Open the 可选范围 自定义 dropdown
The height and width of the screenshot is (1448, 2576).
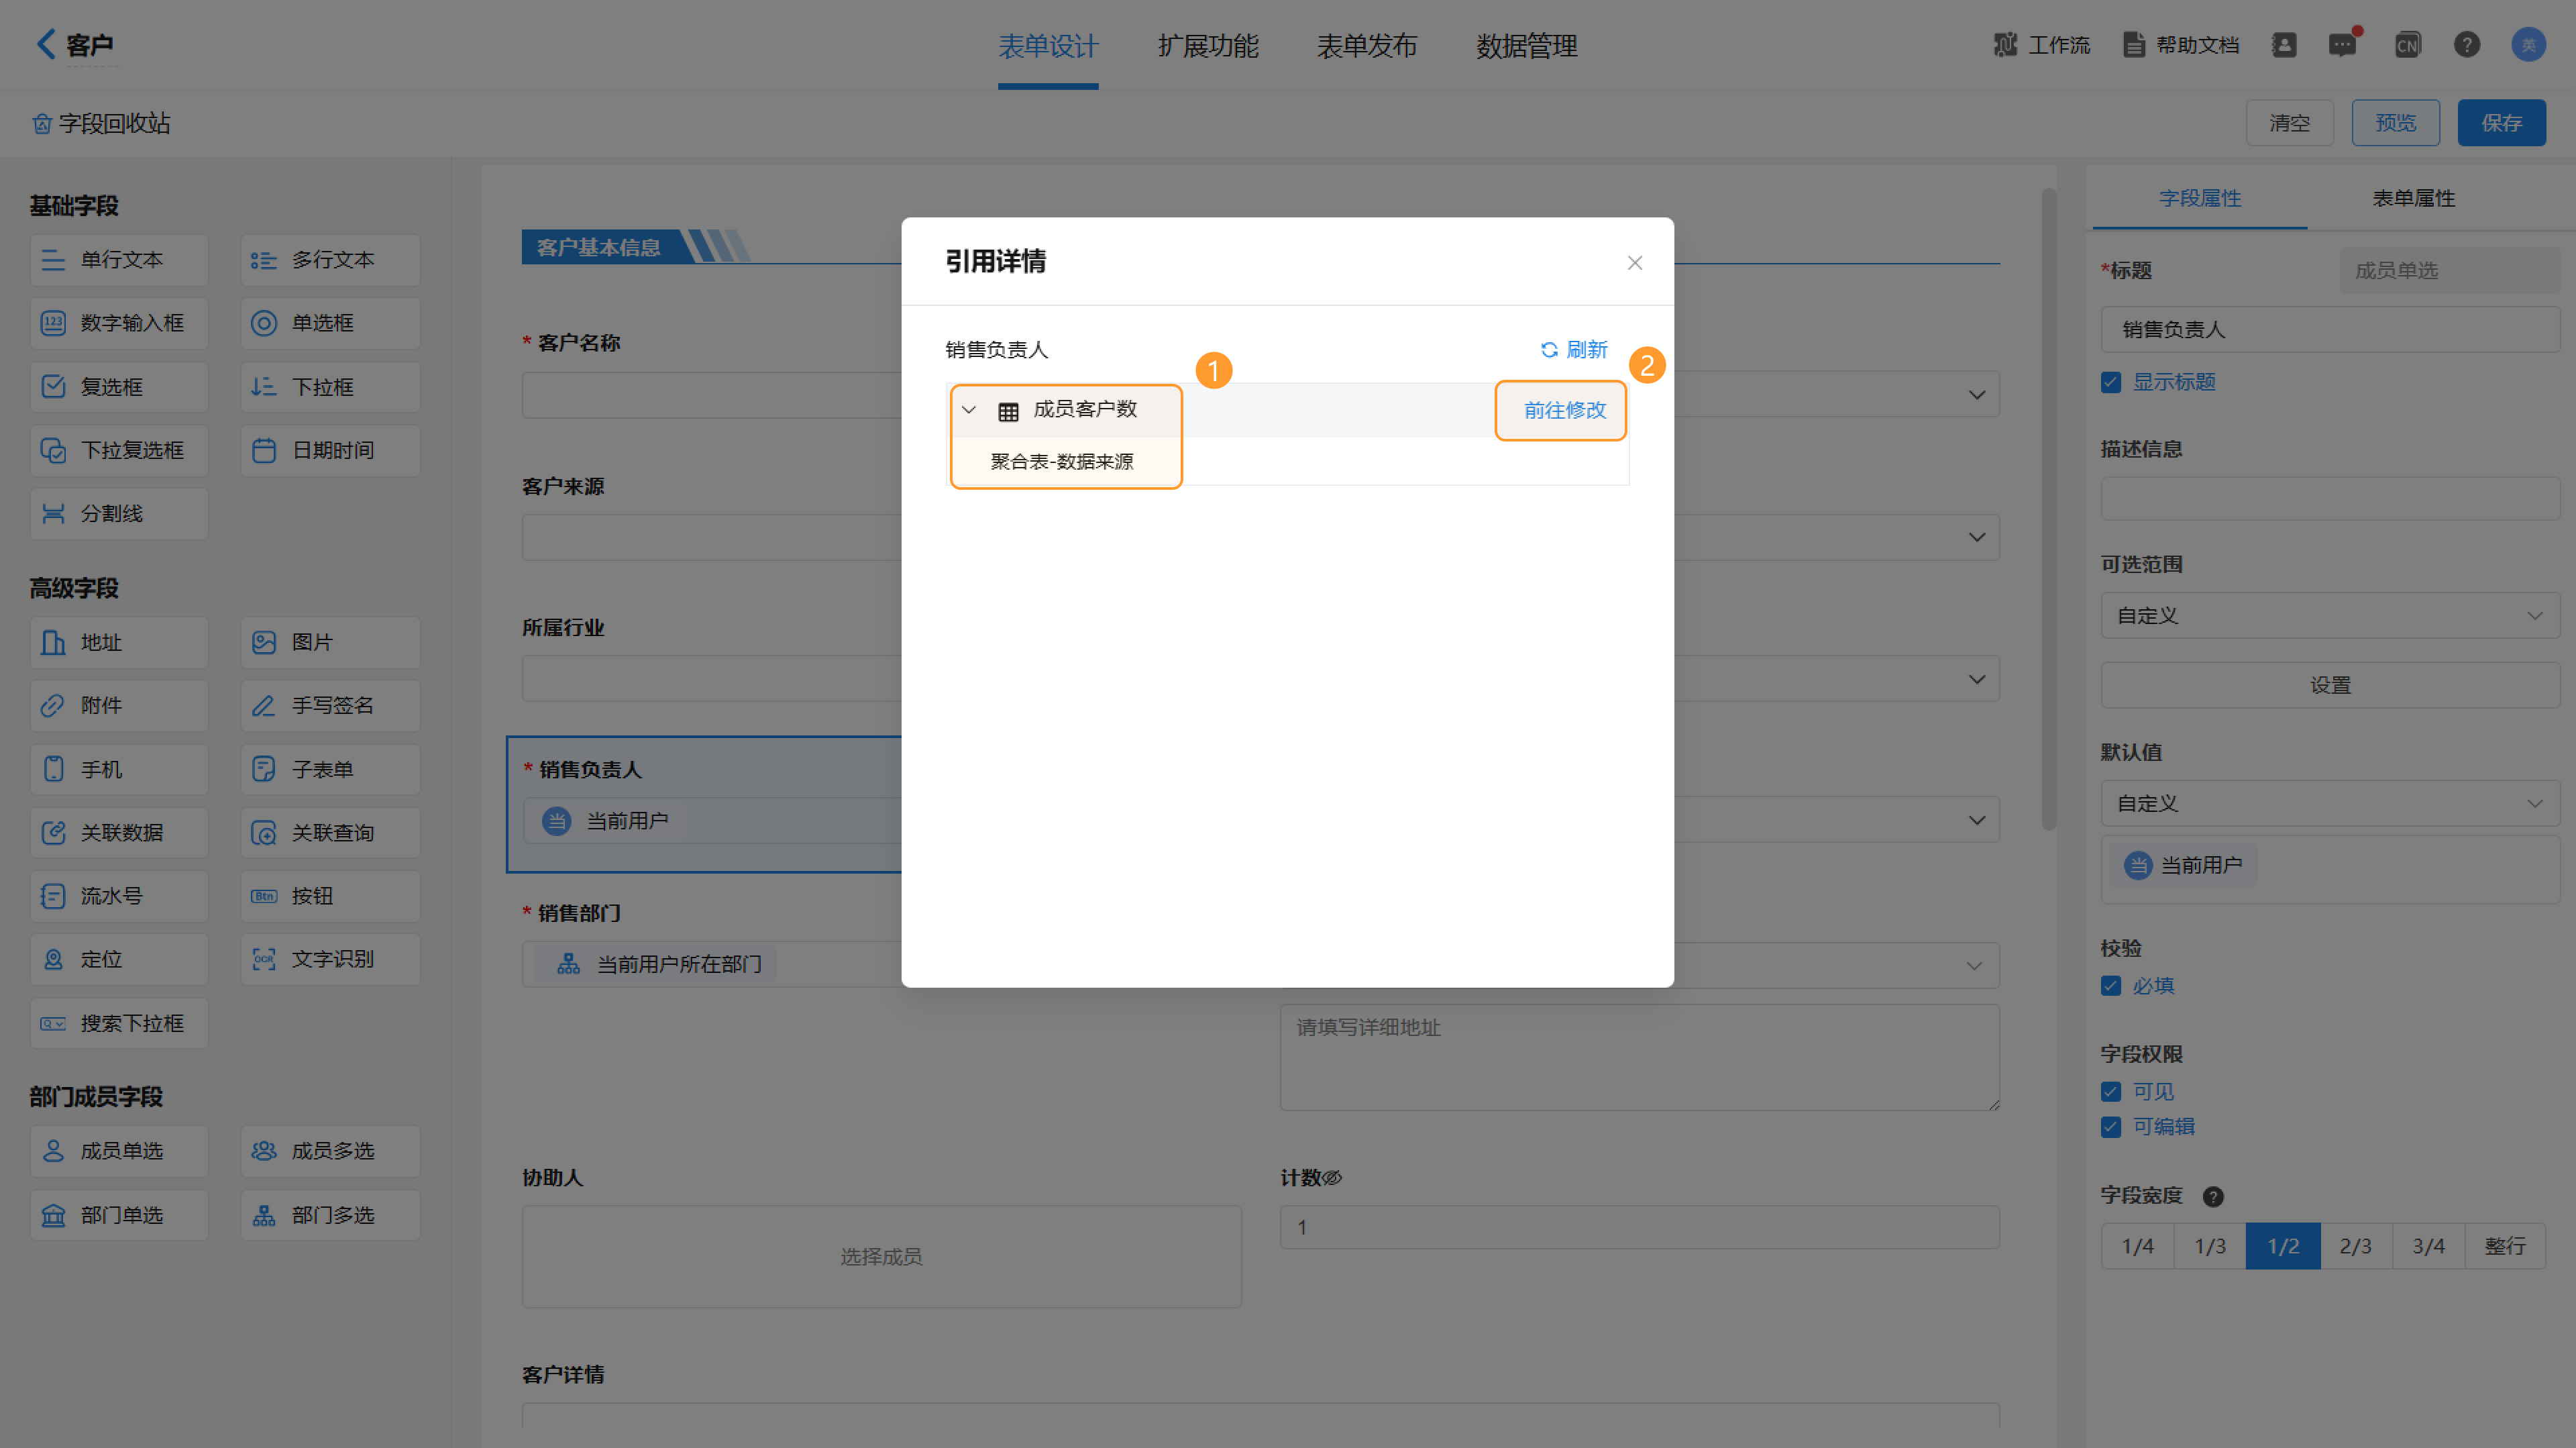click(x=2329, y=616)
